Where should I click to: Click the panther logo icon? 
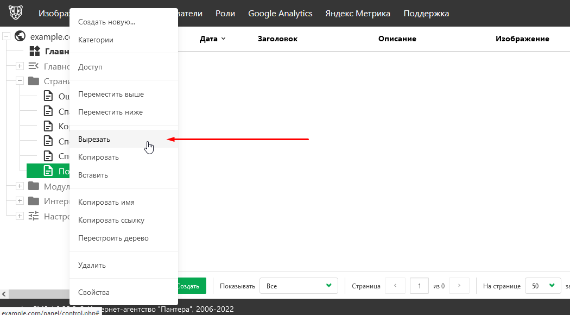point(16,14)
